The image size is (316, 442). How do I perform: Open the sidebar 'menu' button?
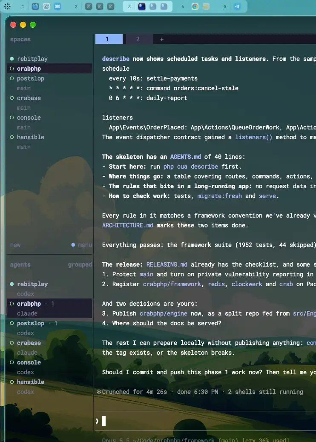[85, 245]
